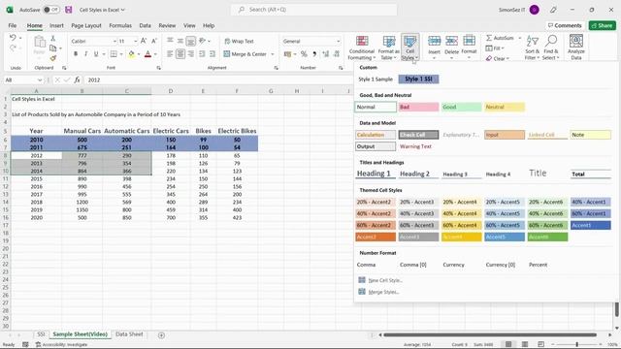
Task: Open Sort & Filter options
Action: click(532, 48)
